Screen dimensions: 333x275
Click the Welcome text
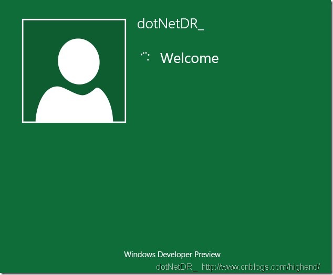190,58
